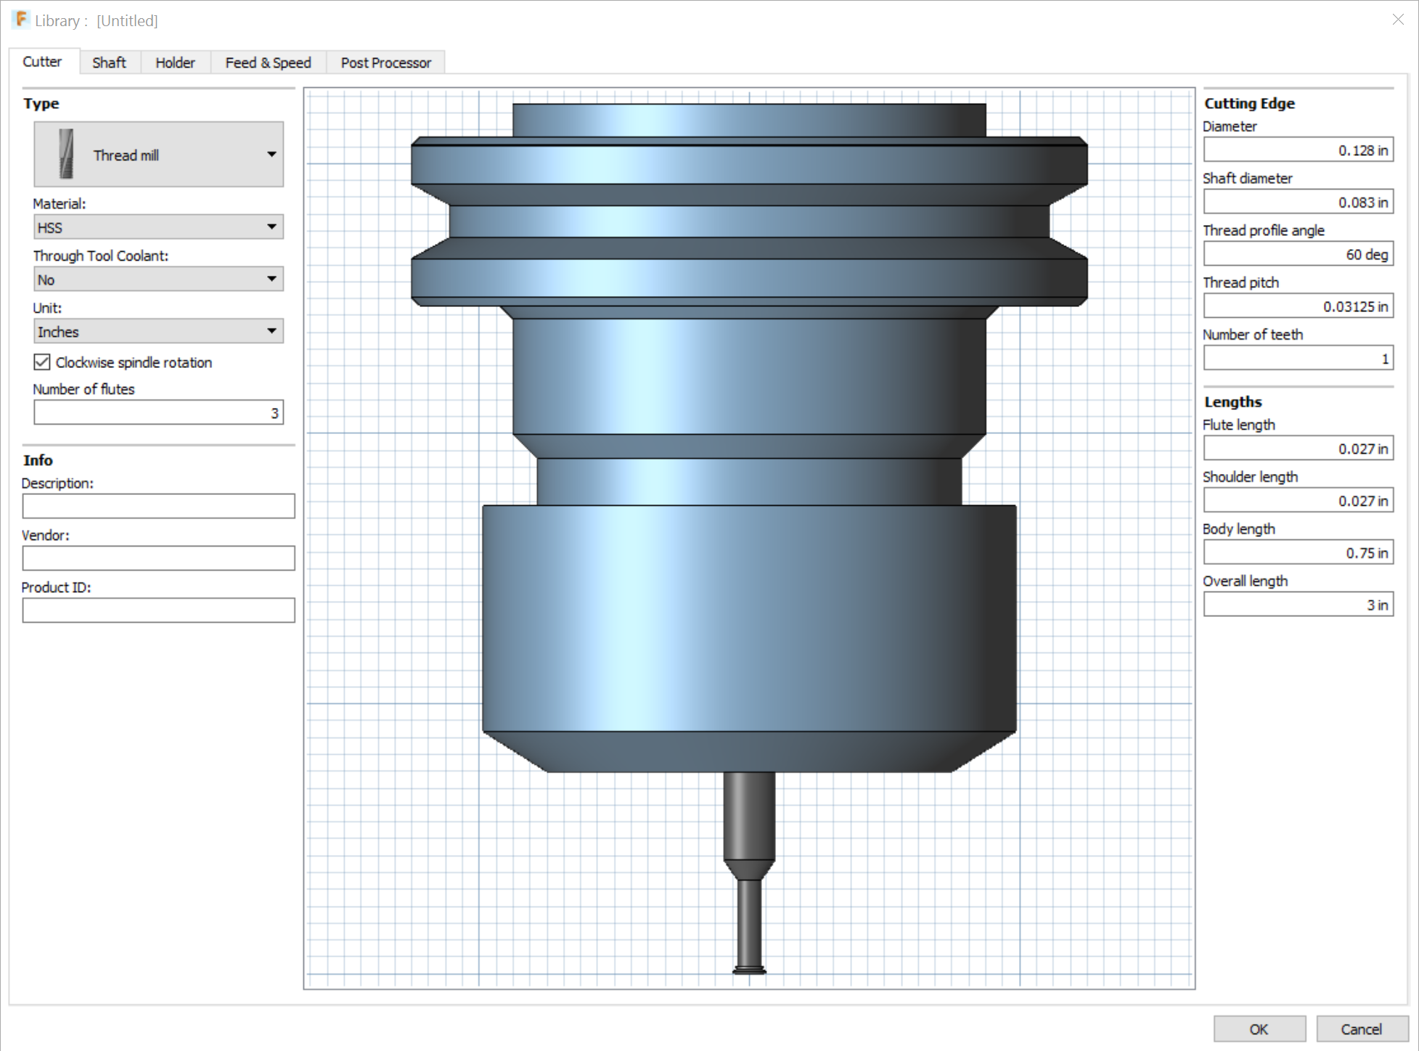
Task: Open the Unit Inches dropdown
Action: [x=158, y=332]
